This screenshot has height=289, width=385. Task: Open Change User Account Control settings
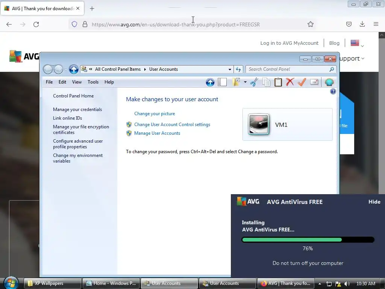click(x=172, y=125)
